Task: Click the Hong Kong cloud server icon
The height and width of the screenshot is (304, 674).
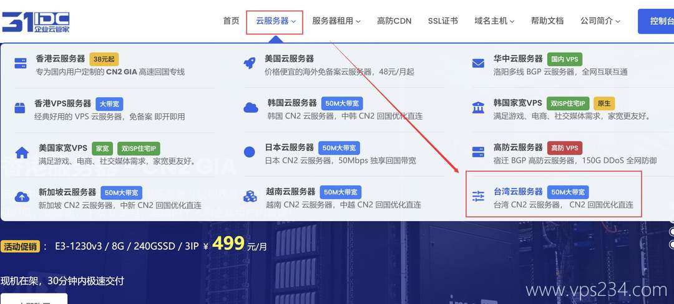Action: coord(20,64)
